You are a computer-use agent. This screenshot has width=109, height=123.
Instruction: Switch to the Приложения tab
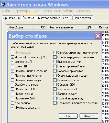pos(12,18)
